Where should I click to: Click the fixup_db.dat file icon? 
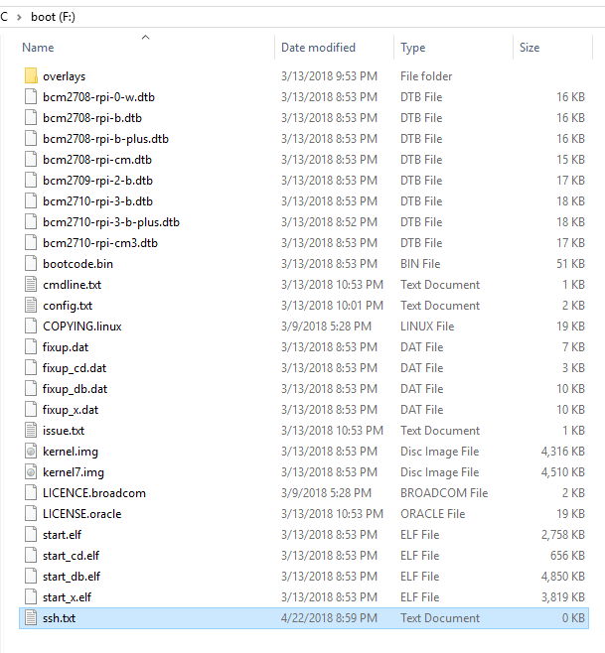pyautogui.click(x=31, y=388)
